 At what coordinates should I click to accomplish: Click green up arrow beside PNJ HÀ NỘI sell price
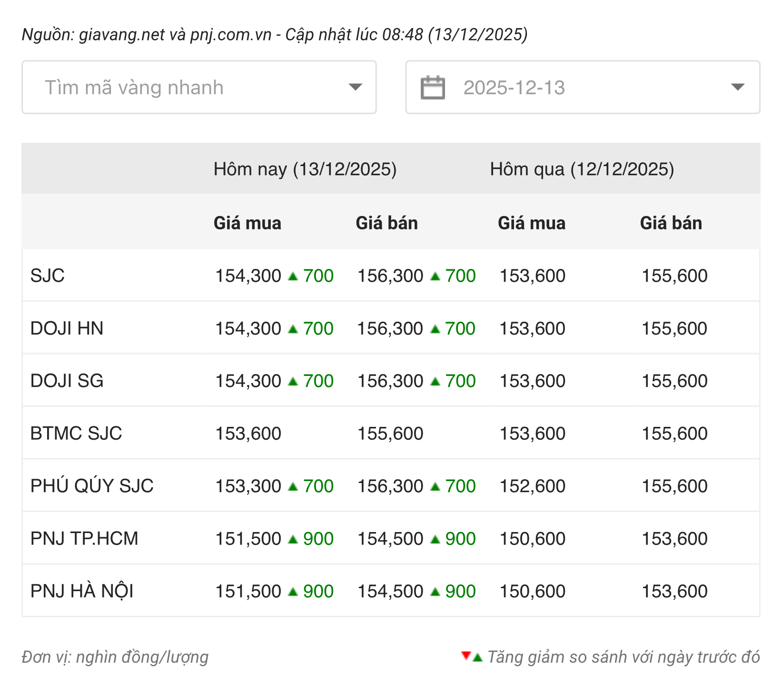tap(435, 592)
